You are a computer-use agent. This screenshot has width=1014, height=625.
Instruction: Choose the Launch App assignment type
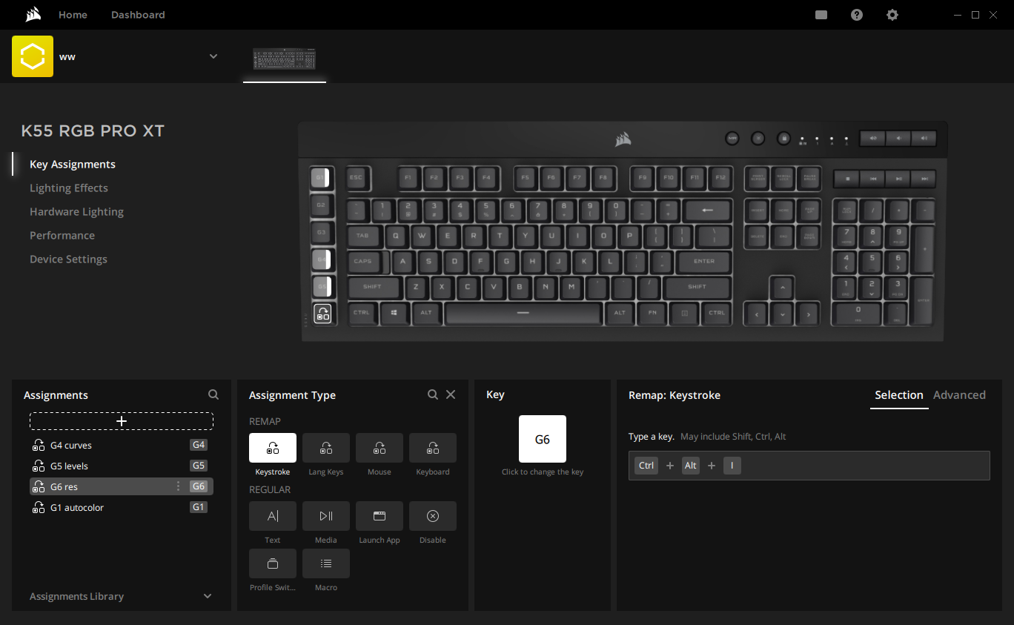tap(380, 516)
